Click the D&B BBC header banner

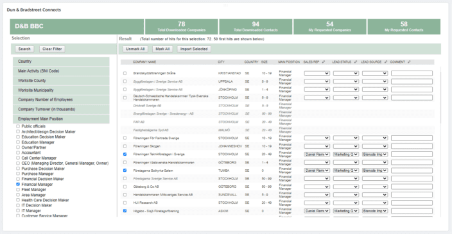tap(76, 26)
